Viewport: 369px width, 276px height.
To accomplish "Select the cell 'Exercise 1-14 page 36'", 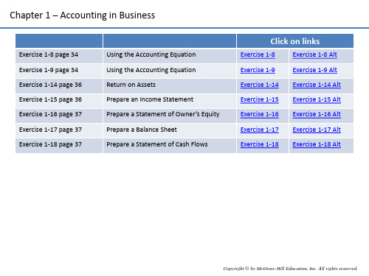I will pyautogui.click(x=59, y=86).
